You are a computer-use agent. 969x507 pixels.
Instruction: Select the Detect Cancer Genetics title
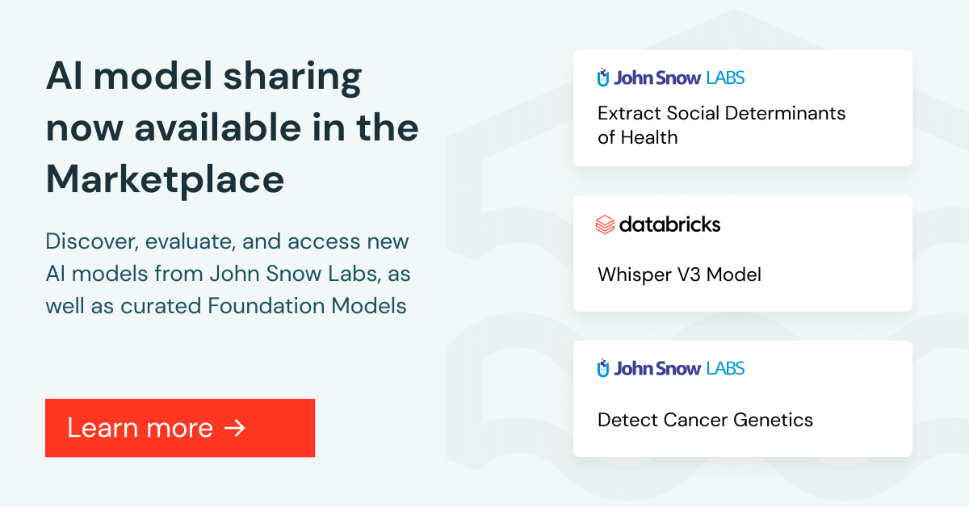[x=705, y=420]
